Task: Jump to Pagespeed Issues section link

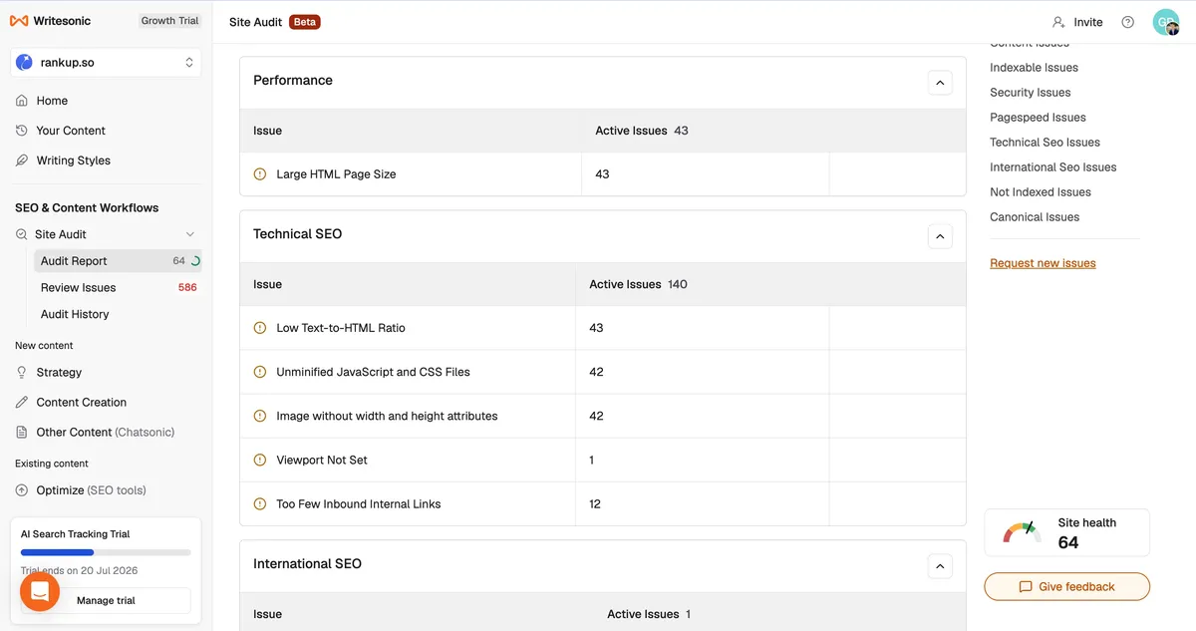Action: [x=1038, y=118]
